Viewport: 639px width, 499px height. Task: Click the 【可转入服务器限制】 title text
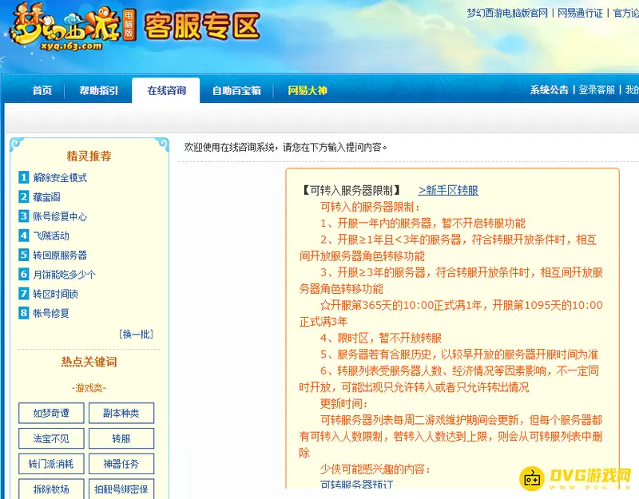point(351,190)
